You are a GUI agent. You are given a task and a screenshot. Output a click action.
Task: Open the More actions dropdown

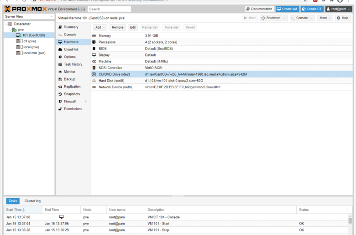[x=325, y=18]
